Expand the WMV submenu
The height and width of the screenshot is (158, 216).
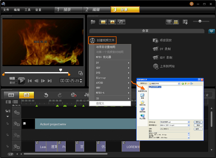(110, 88)
